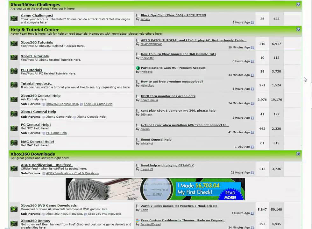Open Xbox360 Game Help sub-forum
The height and width of the screenshot is (229, 312).
tap(98, 104)
